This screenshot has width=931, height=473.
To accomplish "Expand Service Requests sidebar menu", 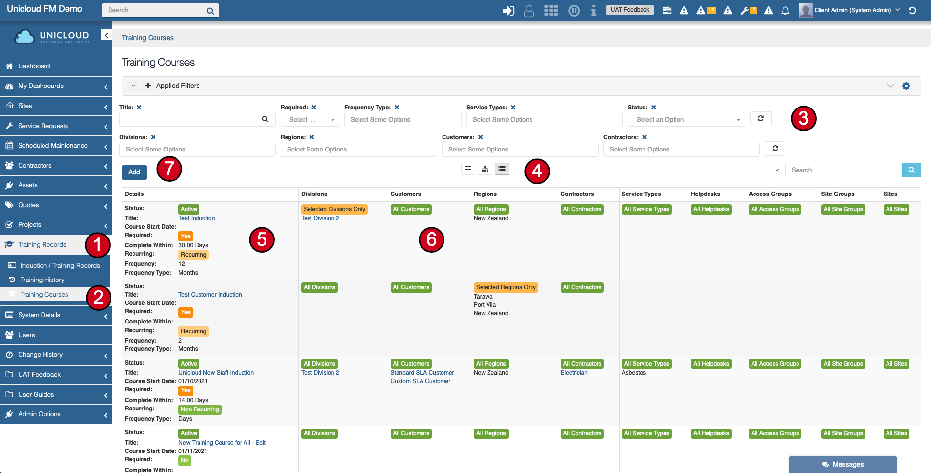I will click(x=56, y=126).
